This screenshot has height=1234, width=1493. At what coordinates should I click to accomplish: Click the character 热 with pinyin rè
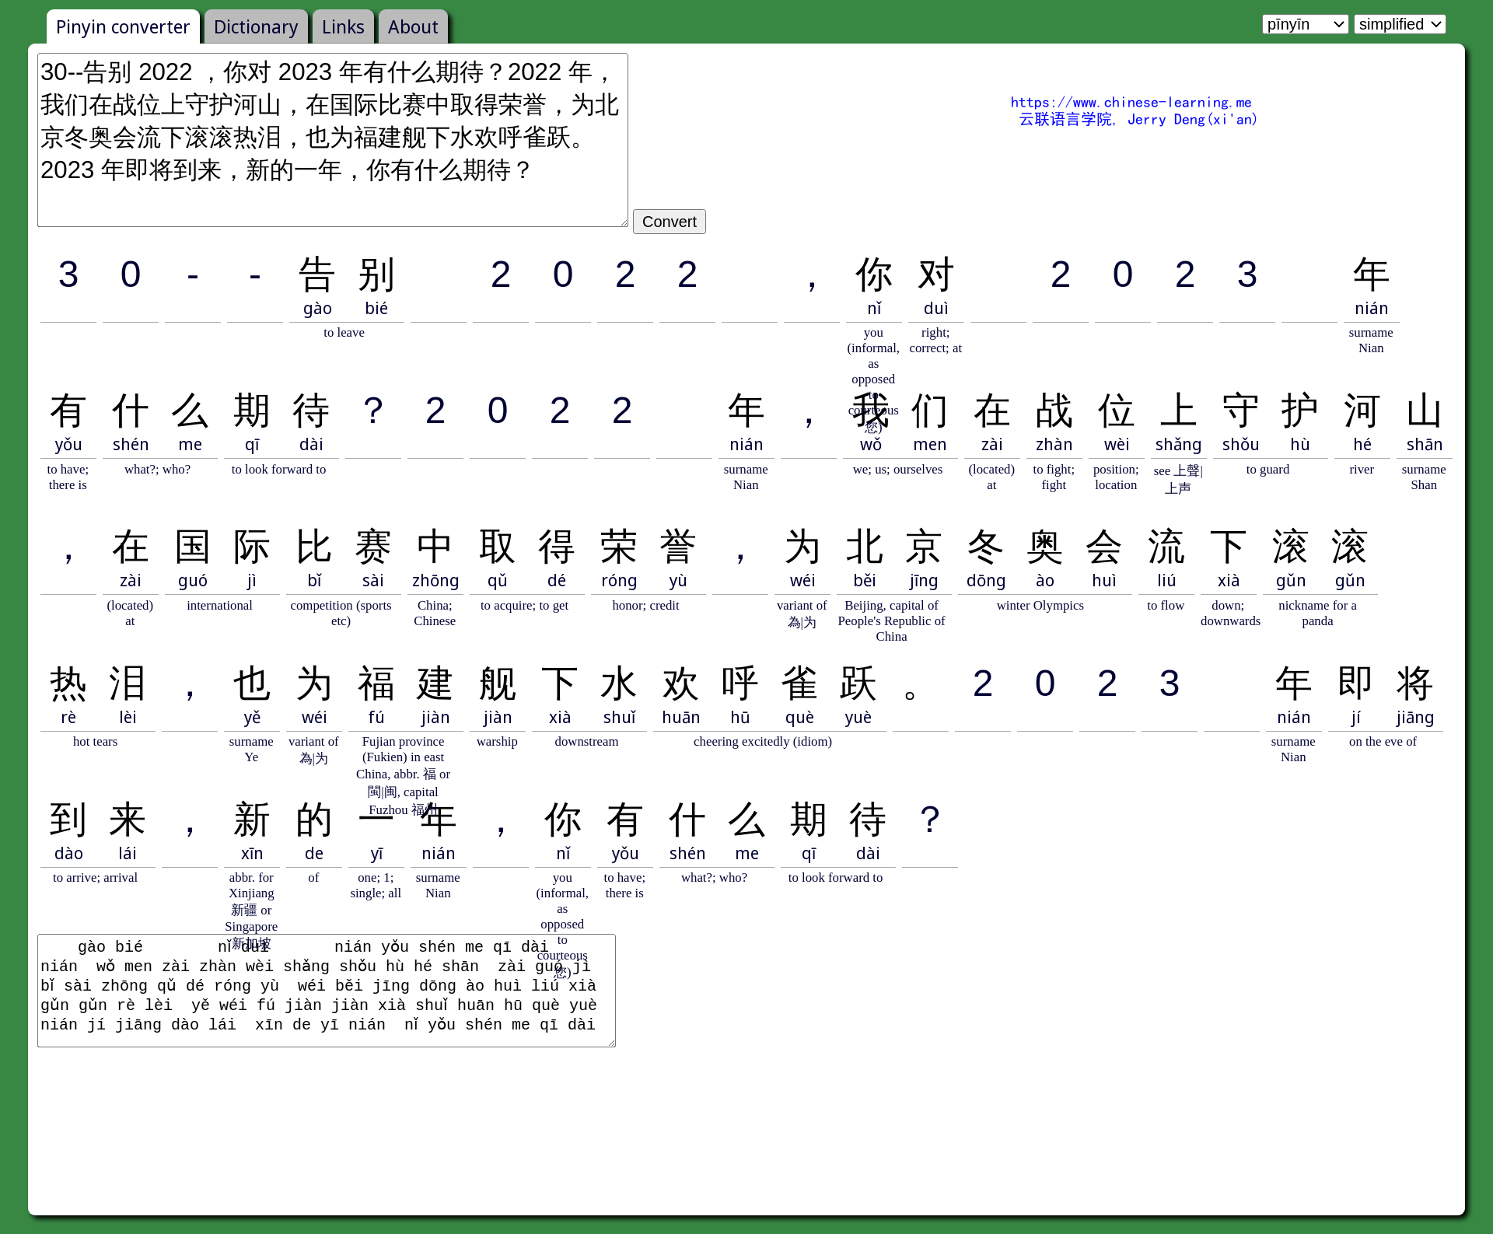pyautogui.click(x=68, y=683)
